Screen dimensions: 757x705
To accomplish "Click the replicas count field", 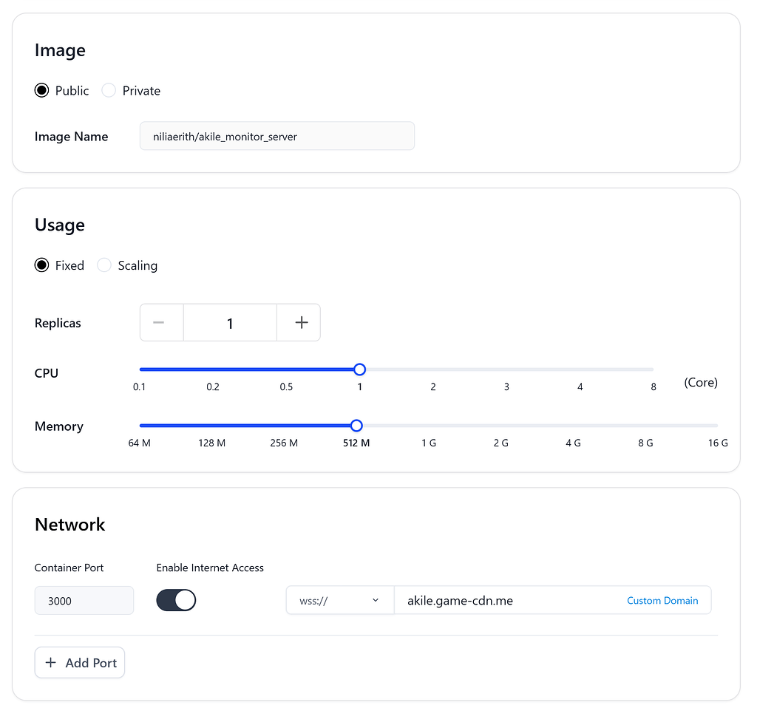I will coord(230,322).
